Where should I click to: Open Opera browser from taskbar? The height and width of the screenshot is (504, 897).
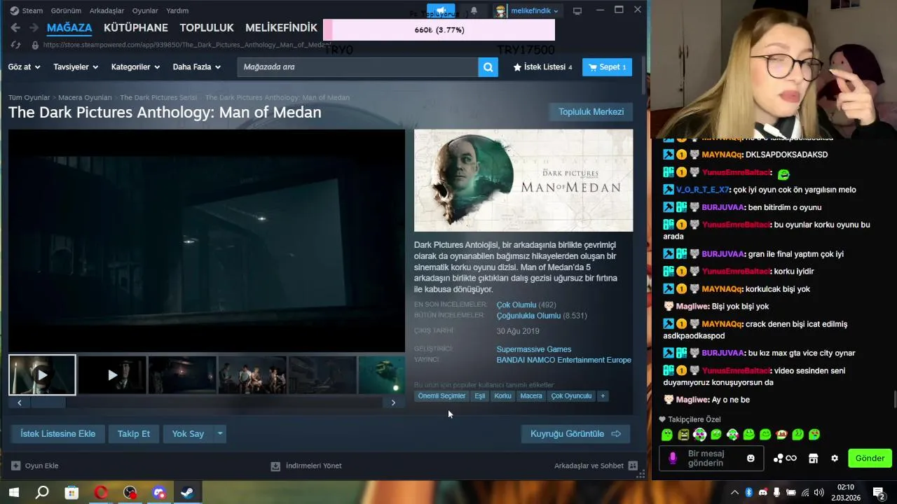101,493
